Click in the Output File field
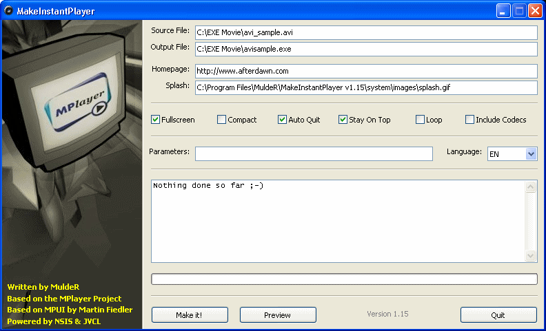Image resolution: width=546 pixels, height=331 pixels. pyautogui.click(x=366, y=49)
